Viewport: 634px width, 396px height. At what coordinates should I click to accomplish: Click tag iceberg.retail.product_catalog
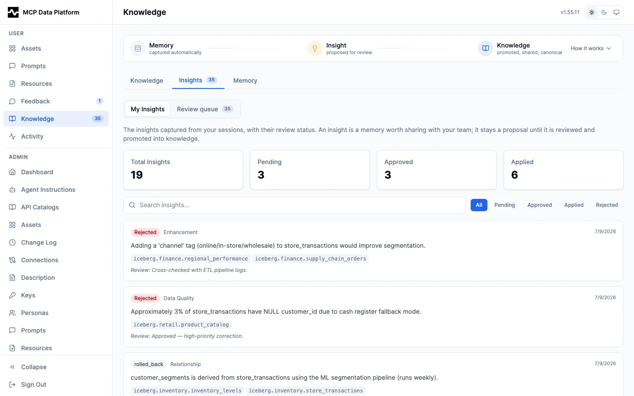coord(181,325)
